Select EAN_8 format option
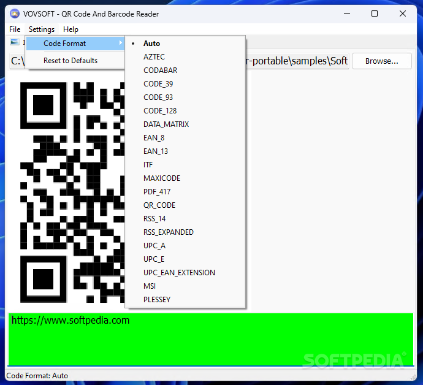423x385 pixels. pyautogui.click(x=185, y=138)
